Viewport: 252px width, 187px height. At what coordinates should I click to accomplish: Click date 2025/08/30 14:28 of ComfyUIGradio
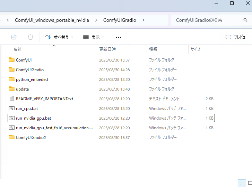(114, 70)
